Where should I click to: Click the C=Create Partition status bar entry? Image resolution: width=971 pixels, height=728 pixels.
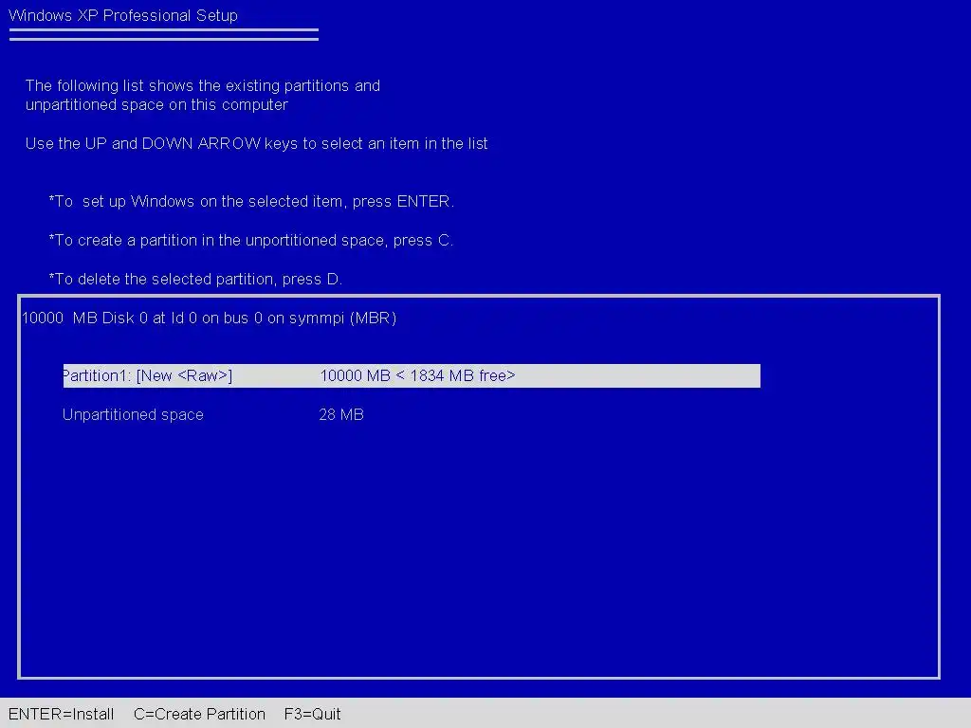(x=199, y=714)
